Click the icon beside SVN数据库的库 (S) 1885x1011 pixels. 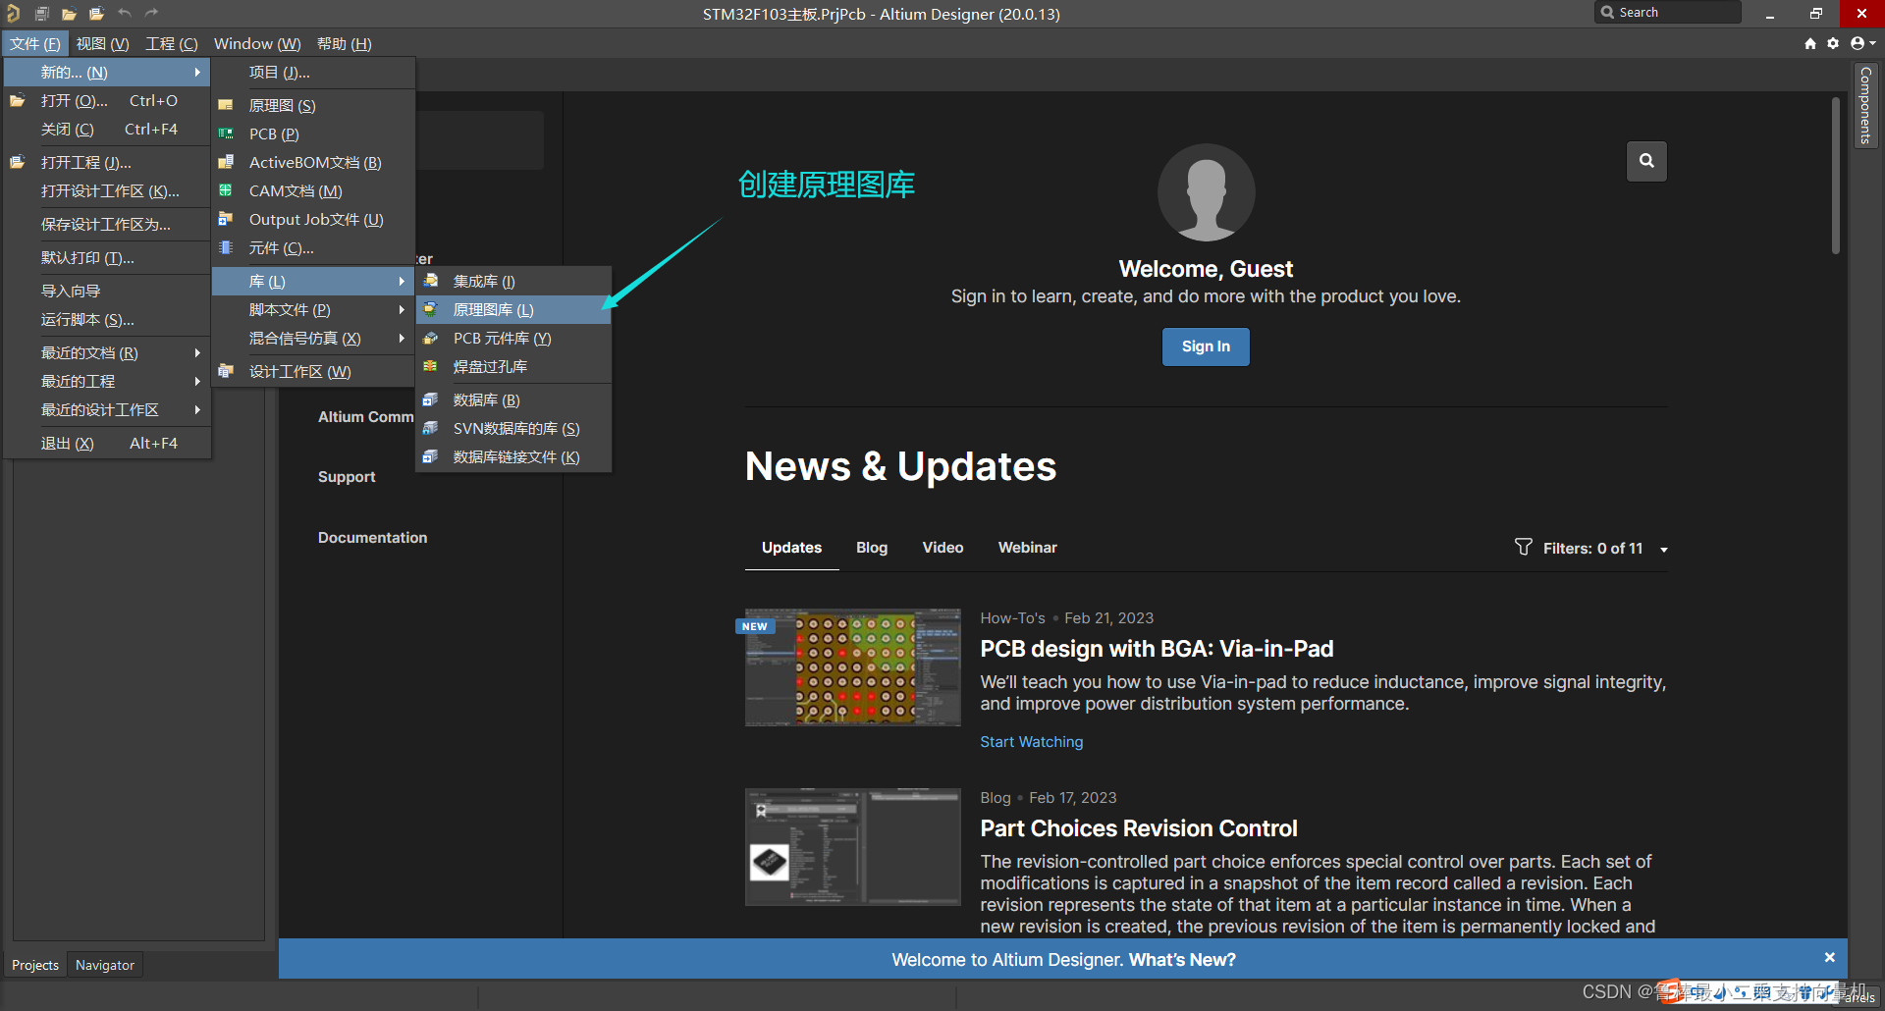(430, 428)
